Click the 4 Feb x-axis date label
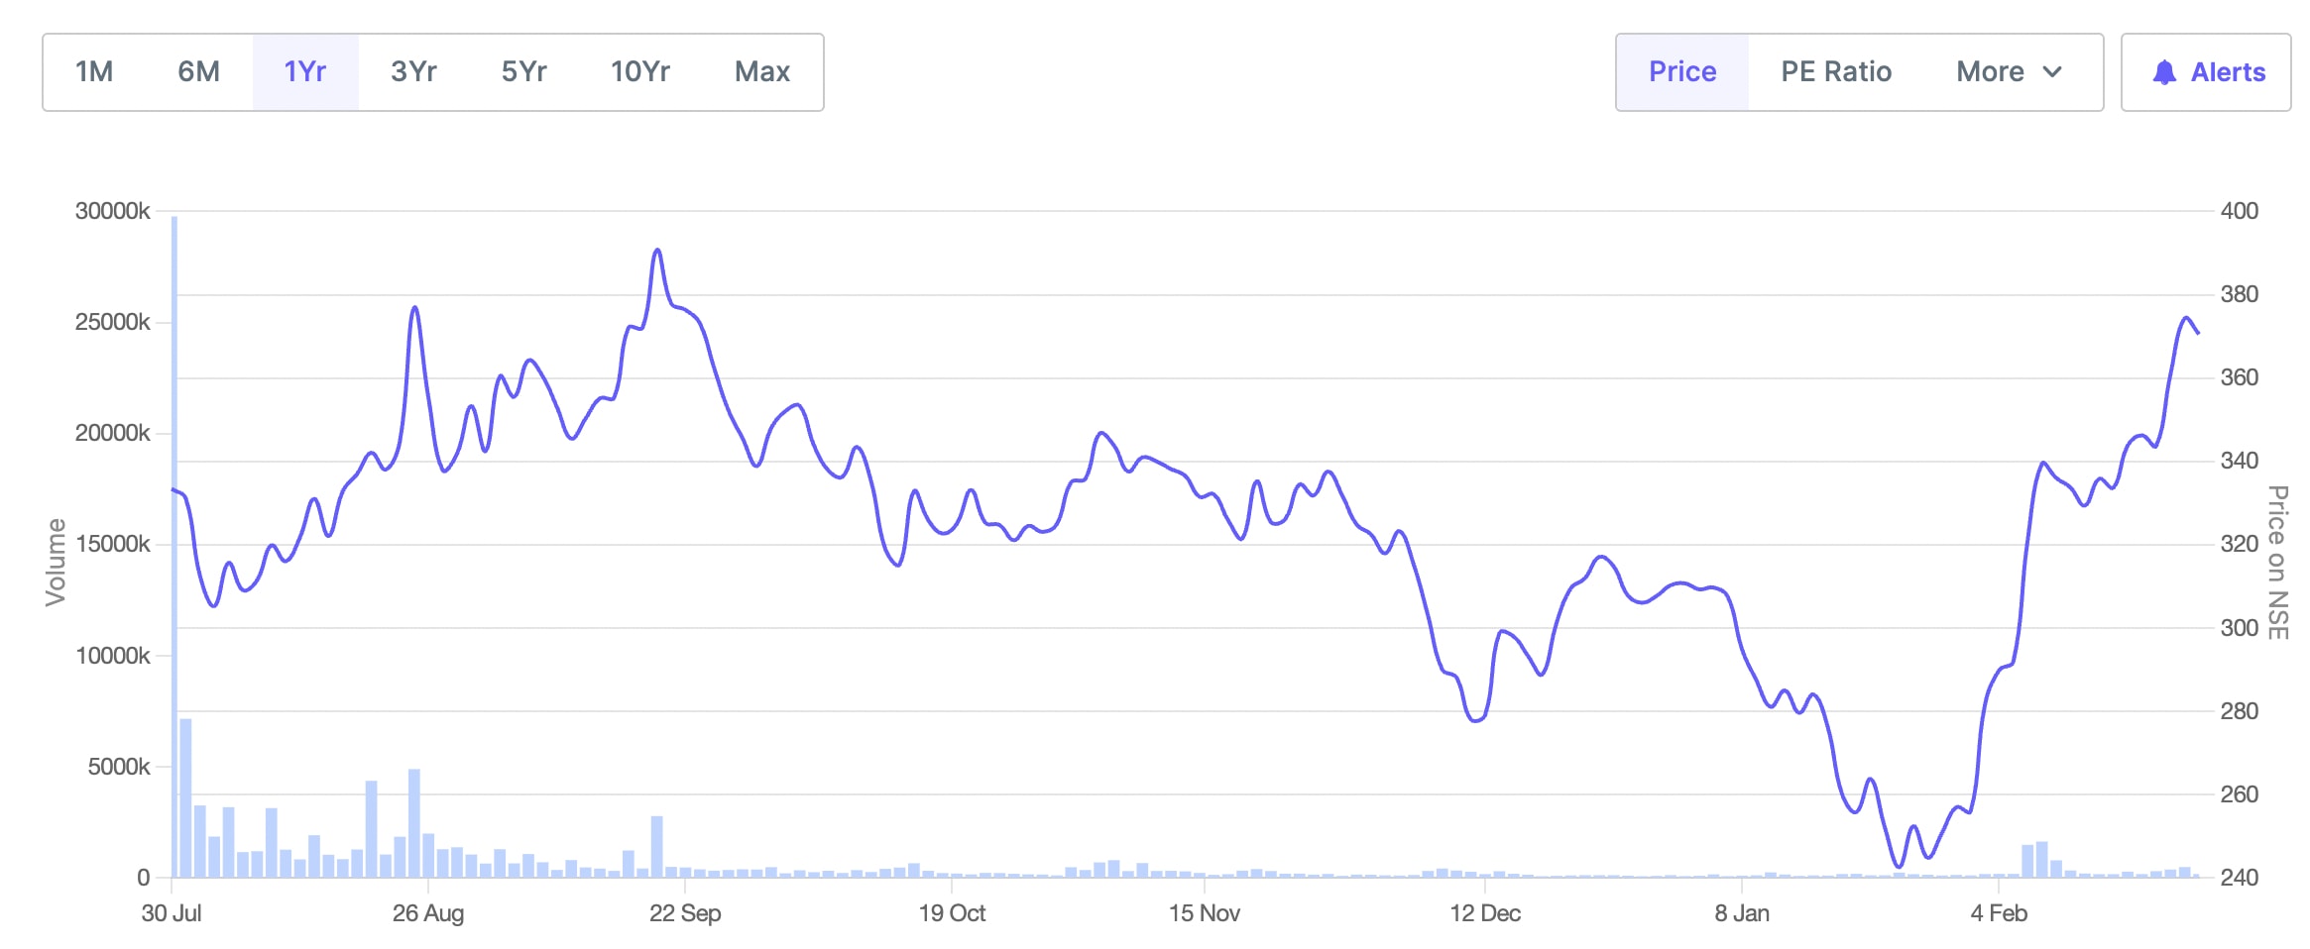2310x949 pixels. point(1999,913)
